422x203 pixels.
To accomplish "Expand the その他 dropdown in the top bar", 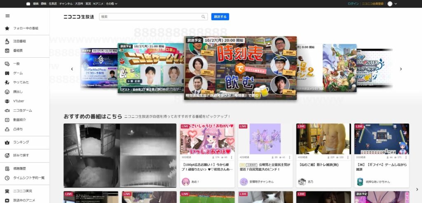I will coord(111,4).
